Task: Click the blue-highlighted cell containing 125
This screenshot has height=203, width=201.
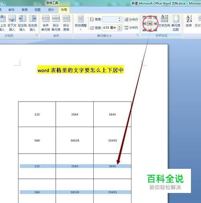Action: pos(37,166)
